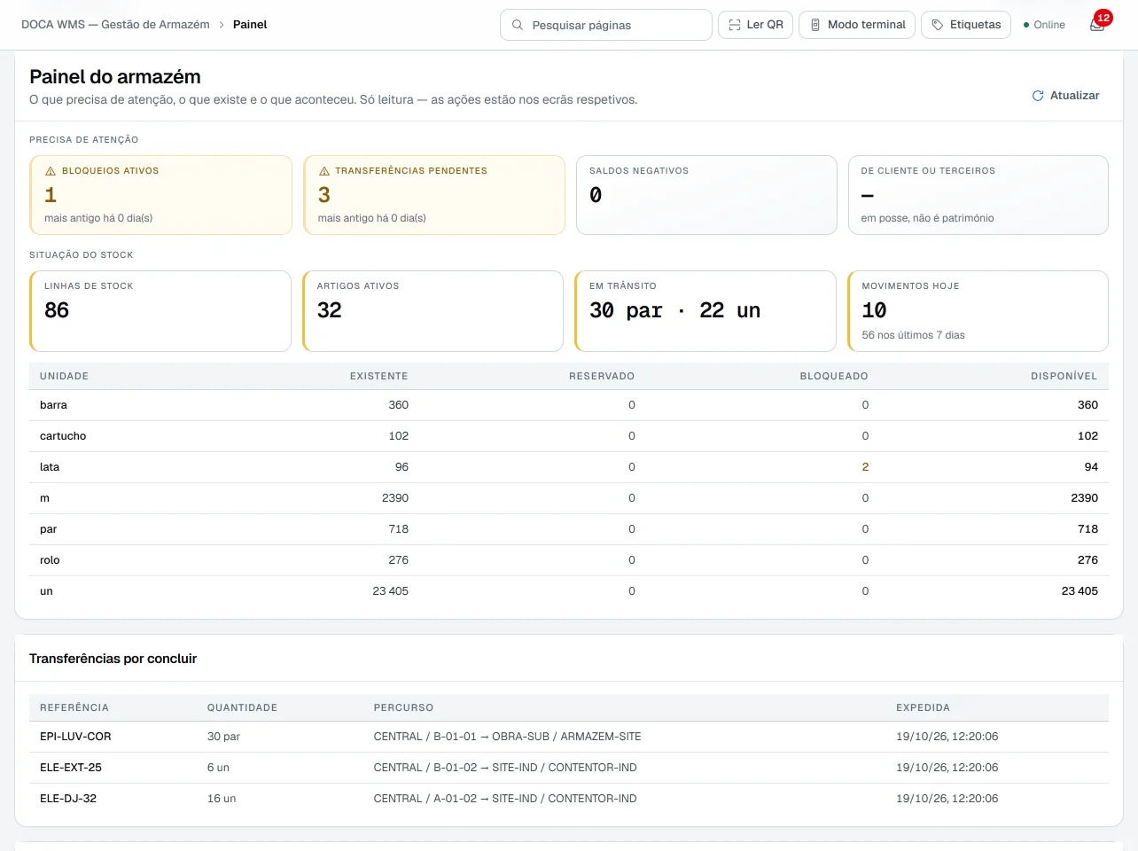Click the quantity 16 un in transfers table
The image size is (1138, 851).
point(222,799)
